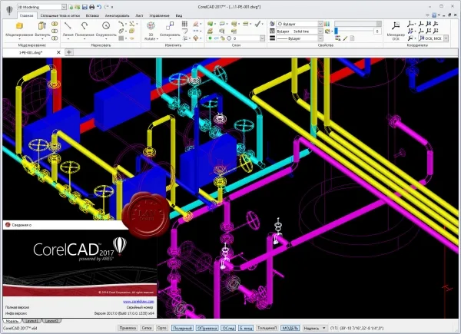Activate the 3D Rotate tool

point(151,31)
